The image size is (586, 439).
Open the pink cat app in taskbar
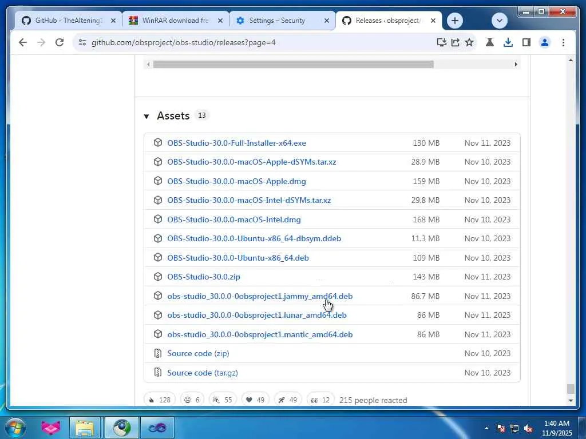tap(51, 428)
